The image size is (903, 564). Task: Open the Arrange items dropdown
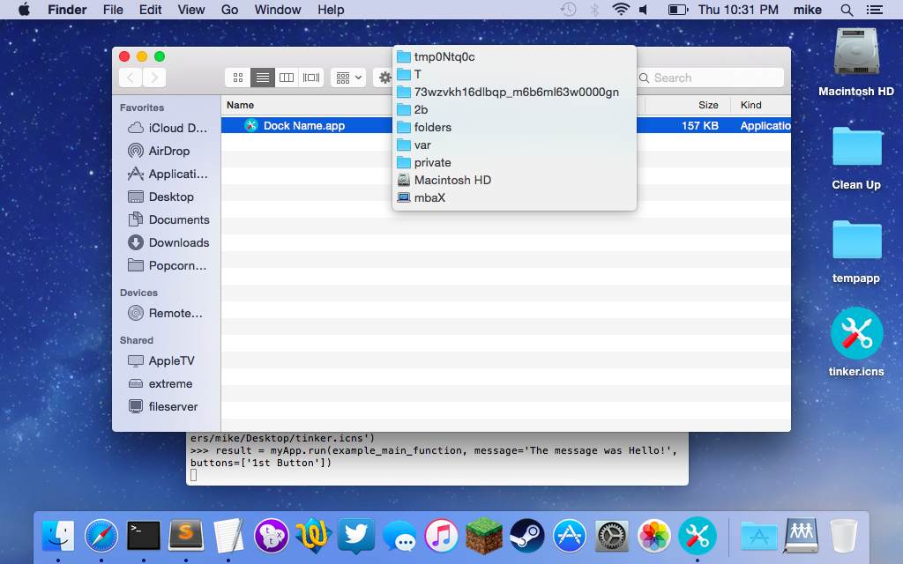click(348, 78)
